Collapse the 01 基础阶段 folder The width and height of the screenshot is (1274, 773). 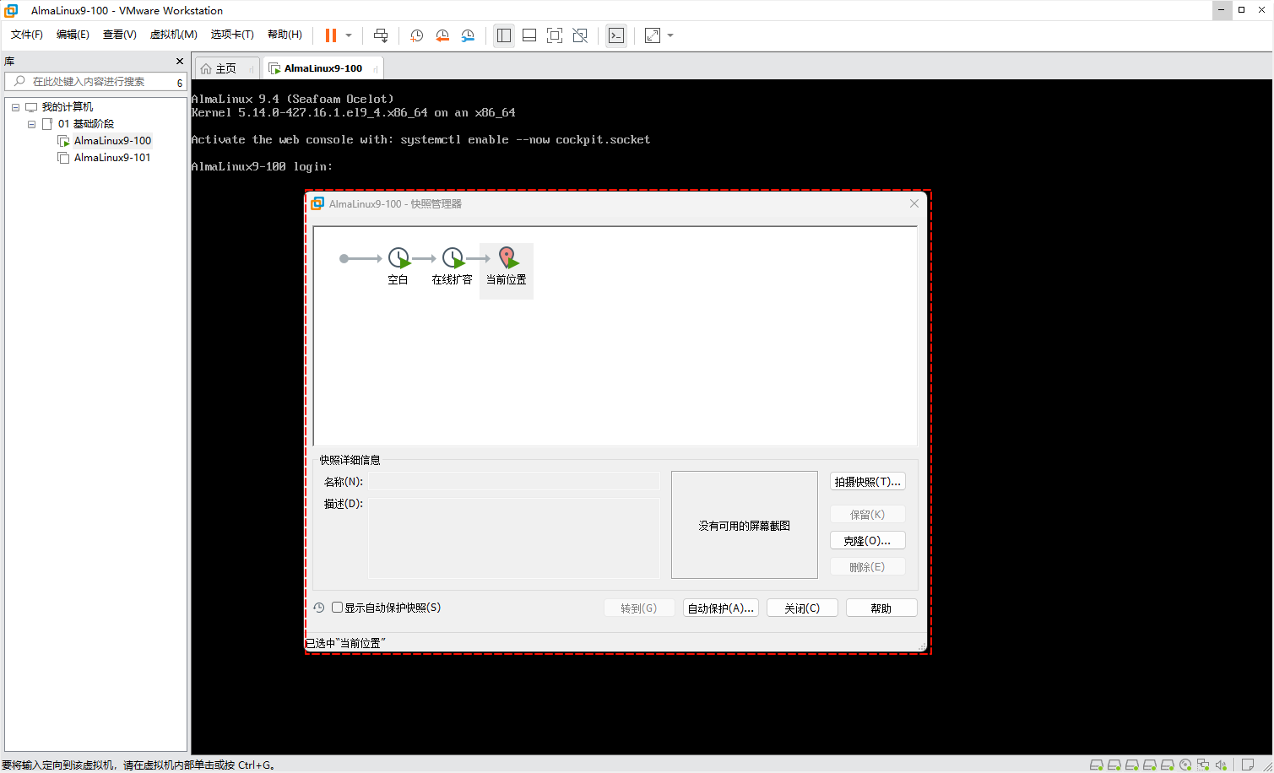pos(31,124)
